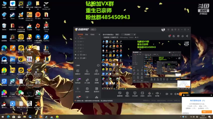Select the 全屏 1 source row

click(88, 58)
